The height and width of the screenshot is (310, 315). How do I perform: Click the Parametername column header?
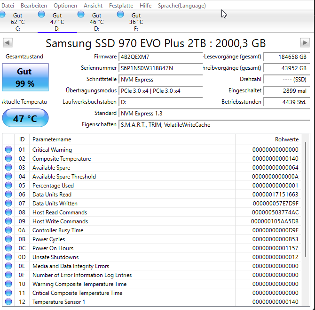tap(132, 139)
